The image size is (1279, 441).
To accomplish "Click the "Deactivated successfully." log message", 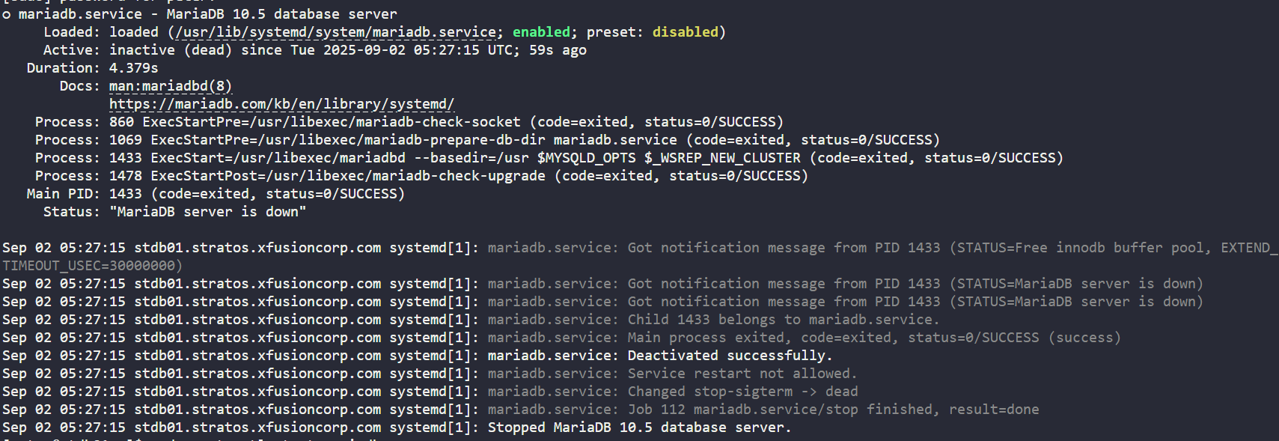I will [730, 356].
